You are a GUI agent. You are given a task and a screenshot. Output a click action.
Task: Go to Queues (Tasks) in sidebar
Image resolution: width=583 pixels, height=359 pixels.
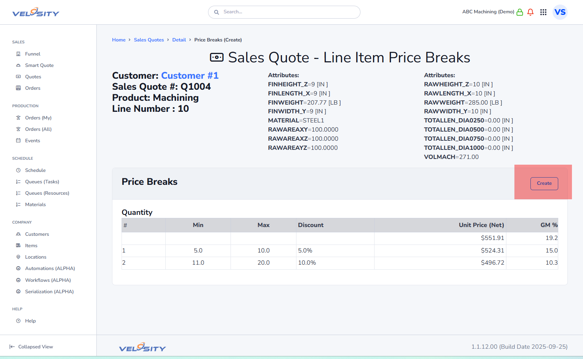42,182
